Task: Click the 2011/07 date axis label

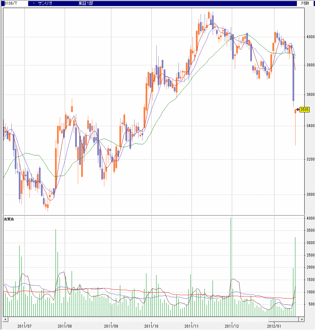Action: (x=24, y=326)
